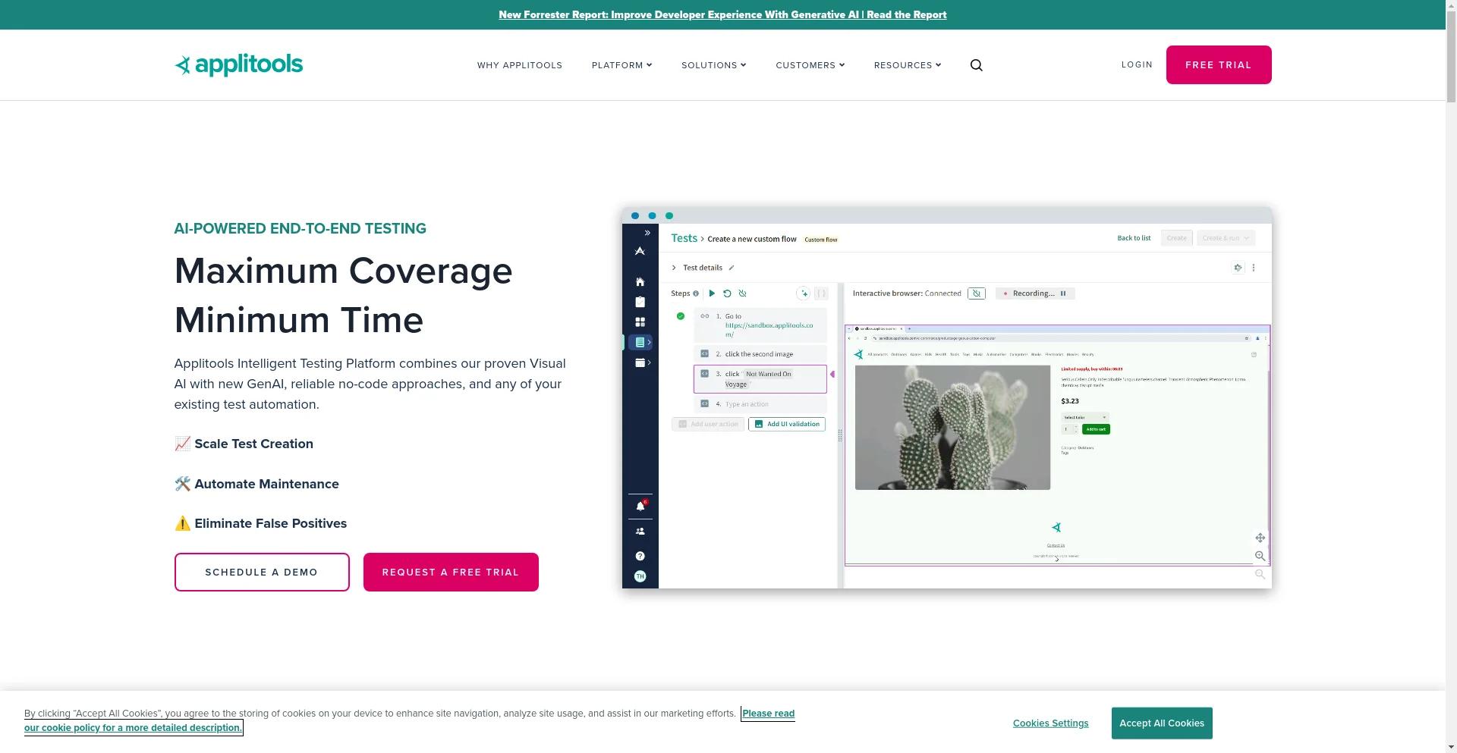Screen dimensions: 1457x753
Task: Click the 'Type an action' step field
Action: pyautogui.click(x=760, y=404)
